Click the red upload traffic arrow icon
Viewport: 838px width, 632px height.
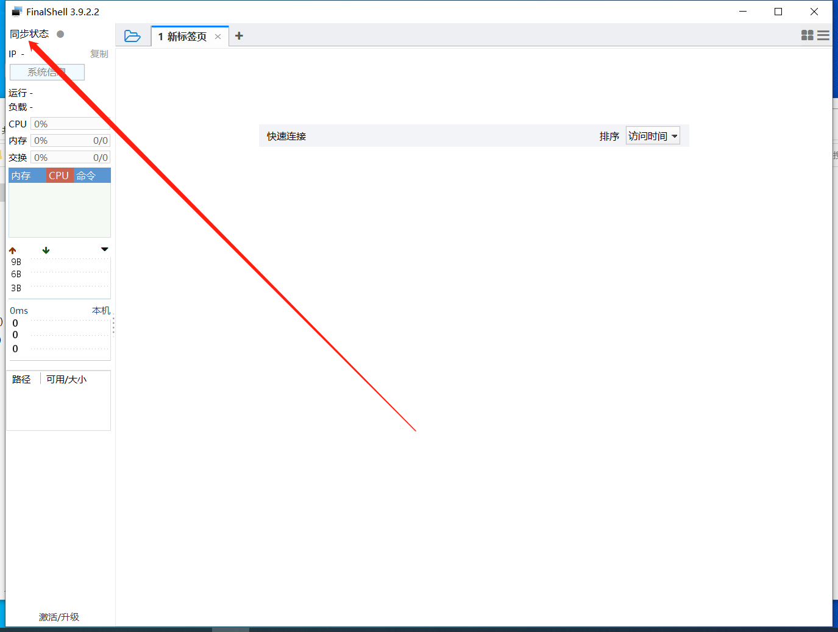pyautogui.click(x=12, y=249)
